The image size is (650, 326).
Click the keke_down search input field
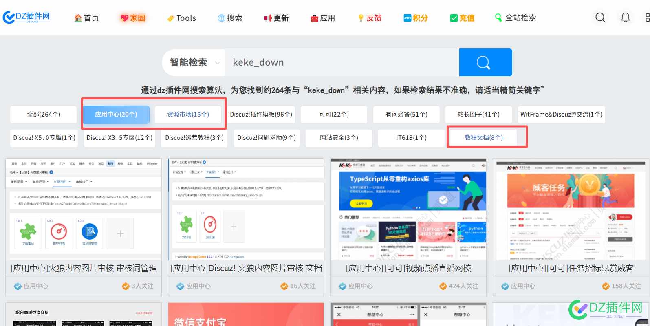pyautogui.click(x=342, y=62)
